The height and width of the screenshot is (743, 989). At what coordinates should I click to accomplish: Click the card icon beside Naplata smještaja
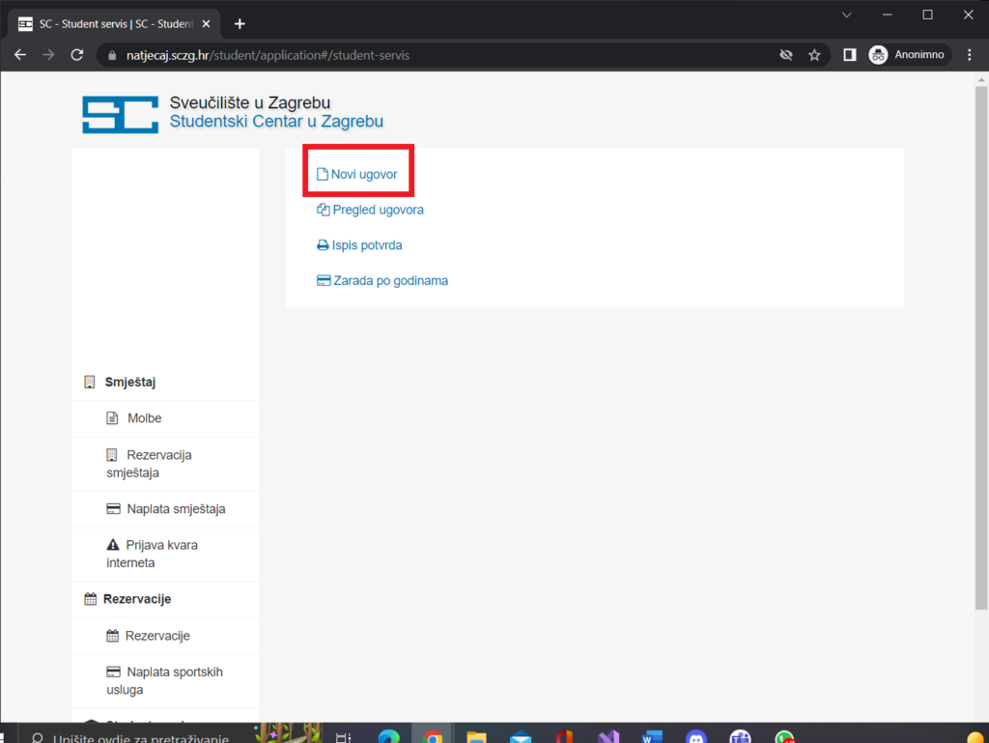[112, 509]
